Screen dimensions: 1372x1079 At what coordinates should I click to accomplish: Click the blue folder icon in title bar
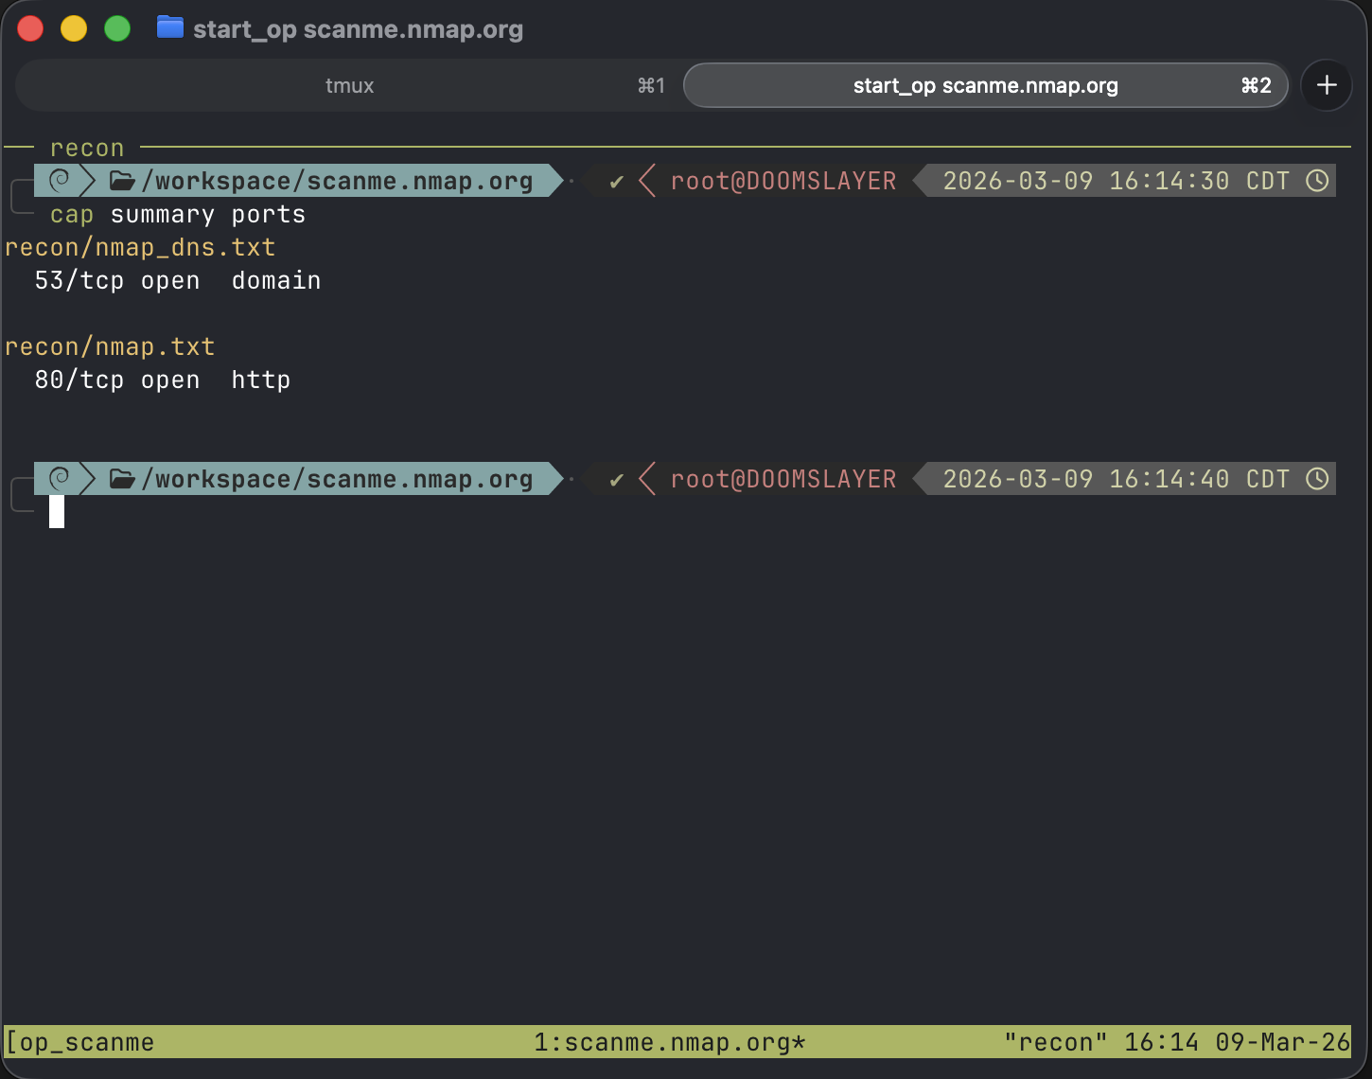[169, 27]
